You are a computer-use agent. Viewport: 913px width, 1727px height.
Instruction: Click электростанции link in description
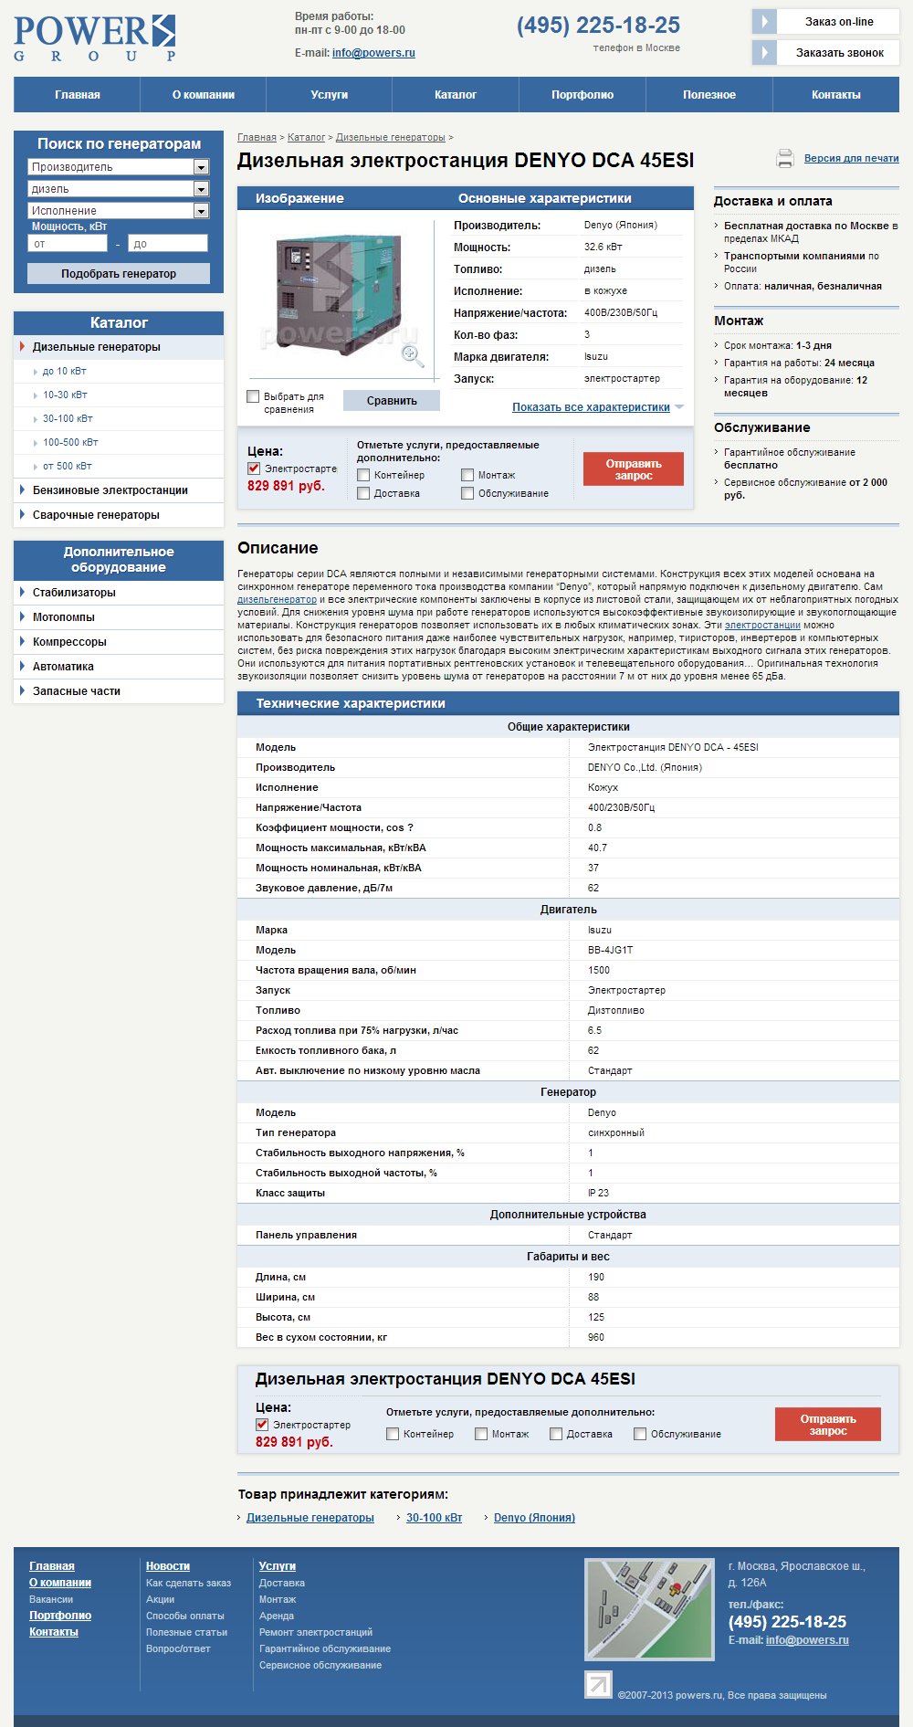click(762, 626)
